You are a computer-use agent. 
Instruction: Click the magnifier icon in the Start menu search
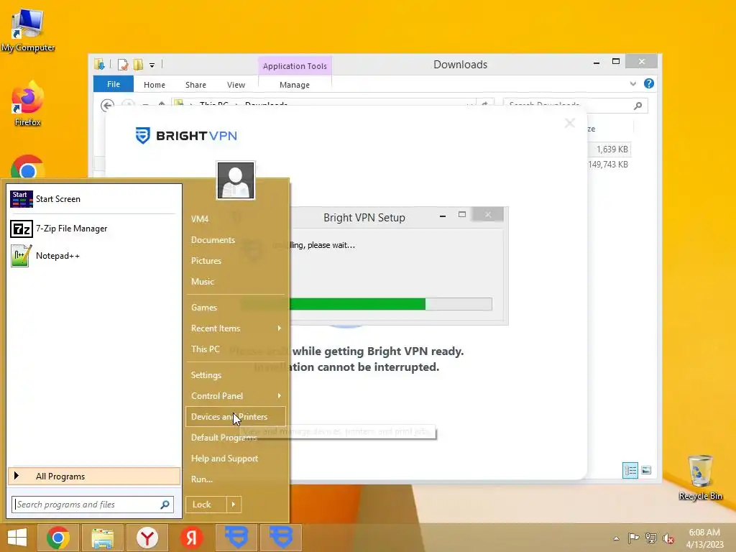165,505
